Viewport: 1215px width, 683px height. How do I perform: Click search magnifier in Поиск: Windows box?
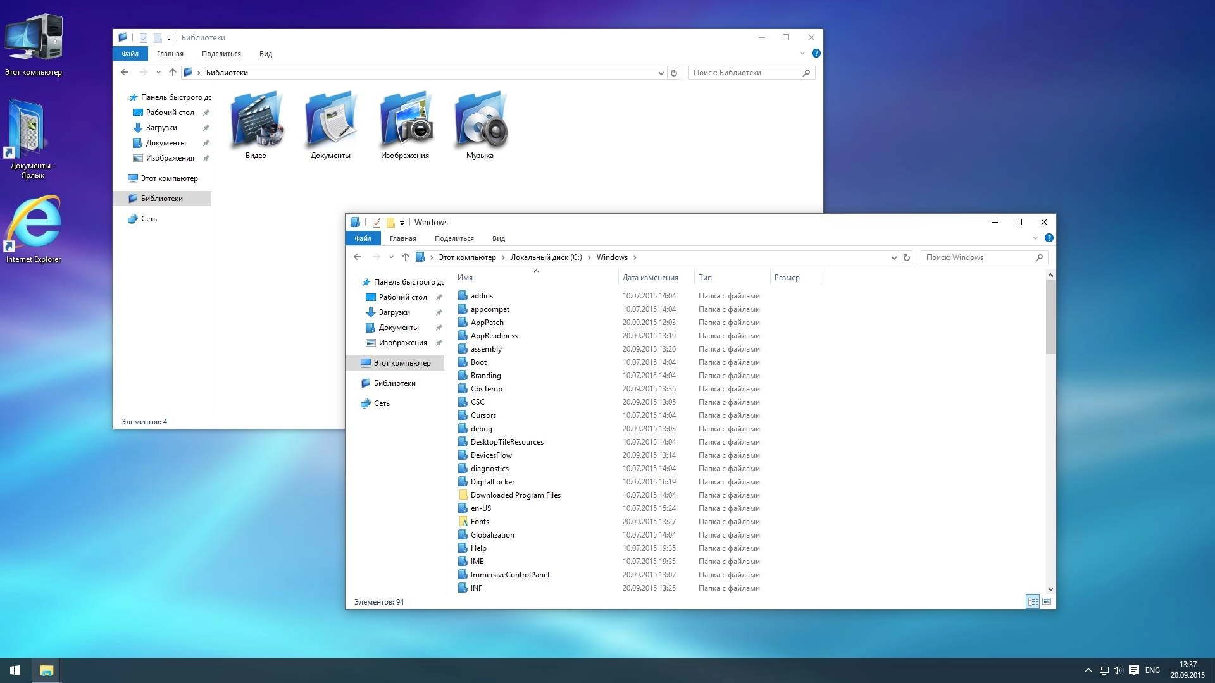1039,257
